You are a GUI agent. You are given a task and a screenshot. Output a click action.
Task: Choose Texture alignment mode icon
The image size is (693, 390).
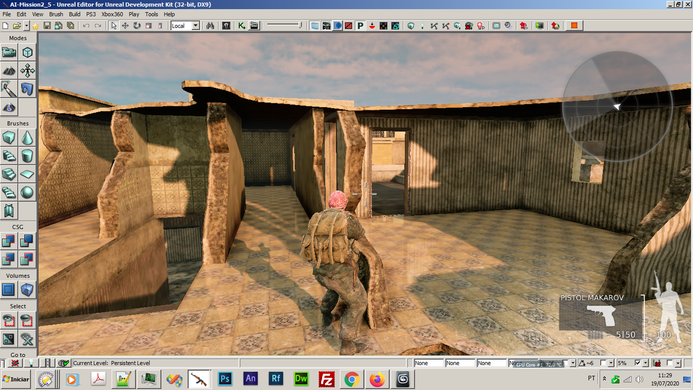[x=27, y=70]
